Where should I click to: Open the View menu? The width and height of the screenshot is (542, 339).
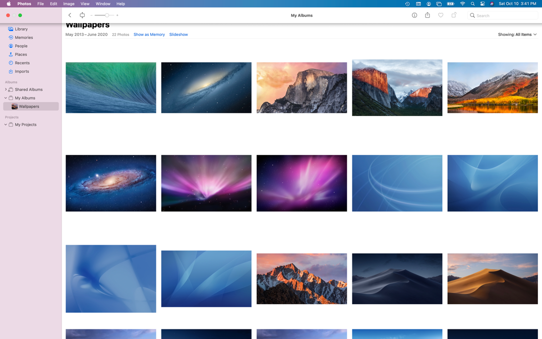(x=85, y=4)
